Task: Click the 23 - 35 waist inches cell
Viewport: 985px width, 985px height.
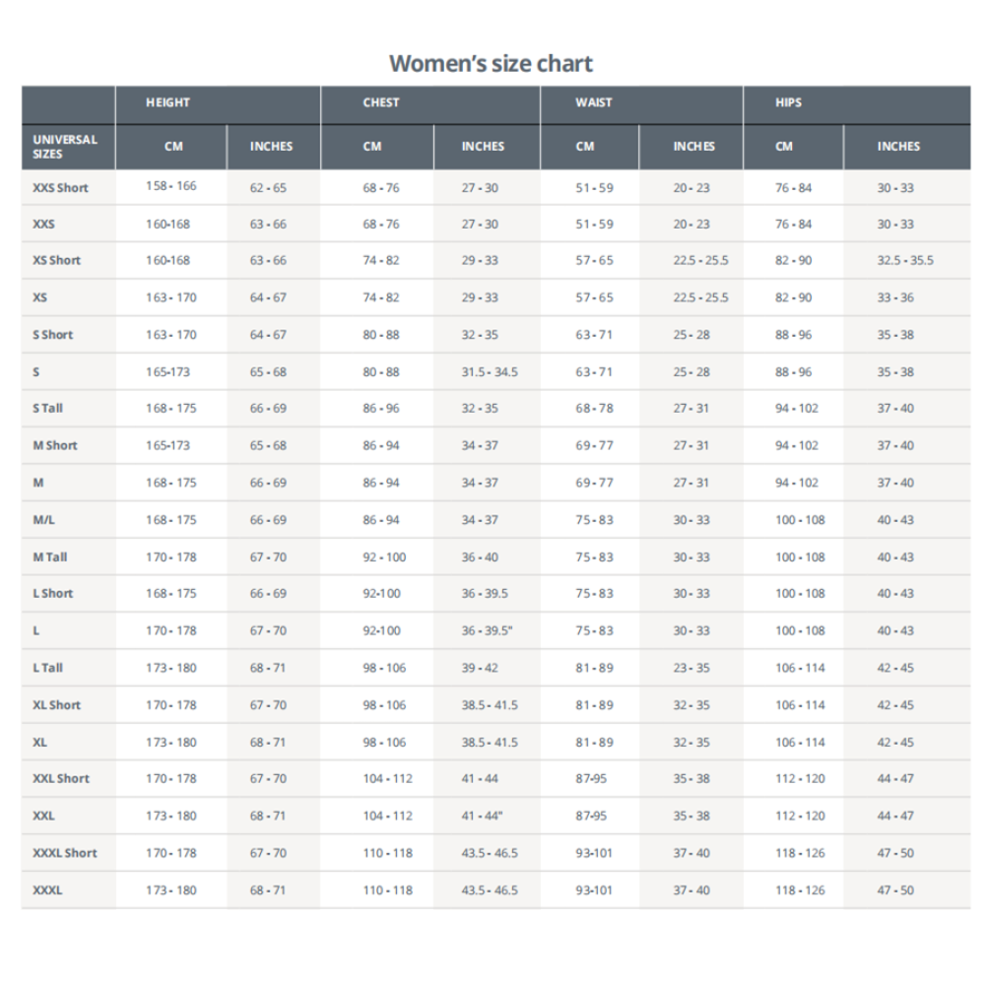Action: point(691,668)
